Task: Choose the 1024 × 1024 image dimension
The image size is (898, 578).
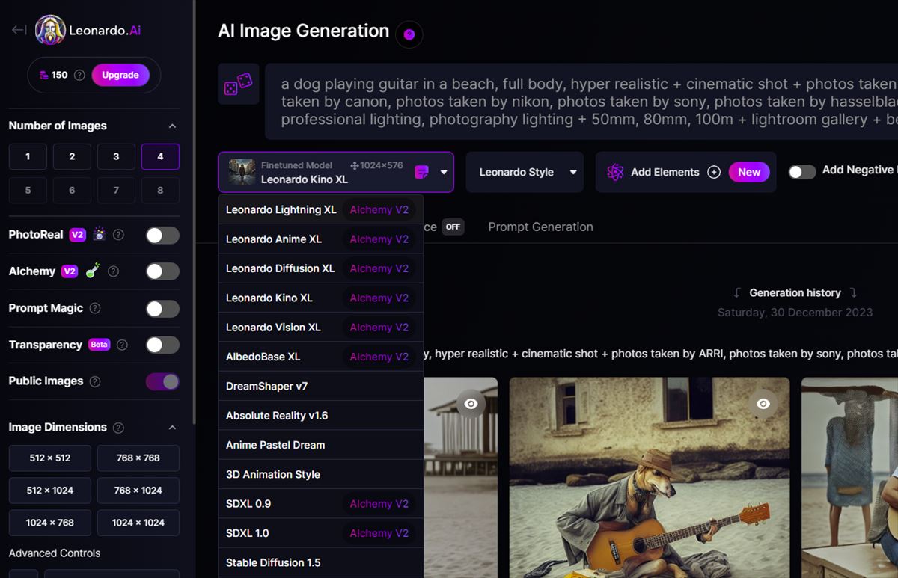Action: pyautogui.click(x=138, y=523)
